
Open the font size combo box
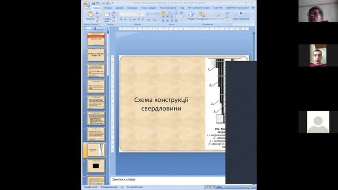point(142,14)
